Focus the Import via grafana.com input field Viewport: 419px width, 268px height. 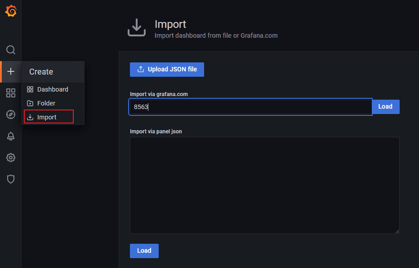point(250,107)
